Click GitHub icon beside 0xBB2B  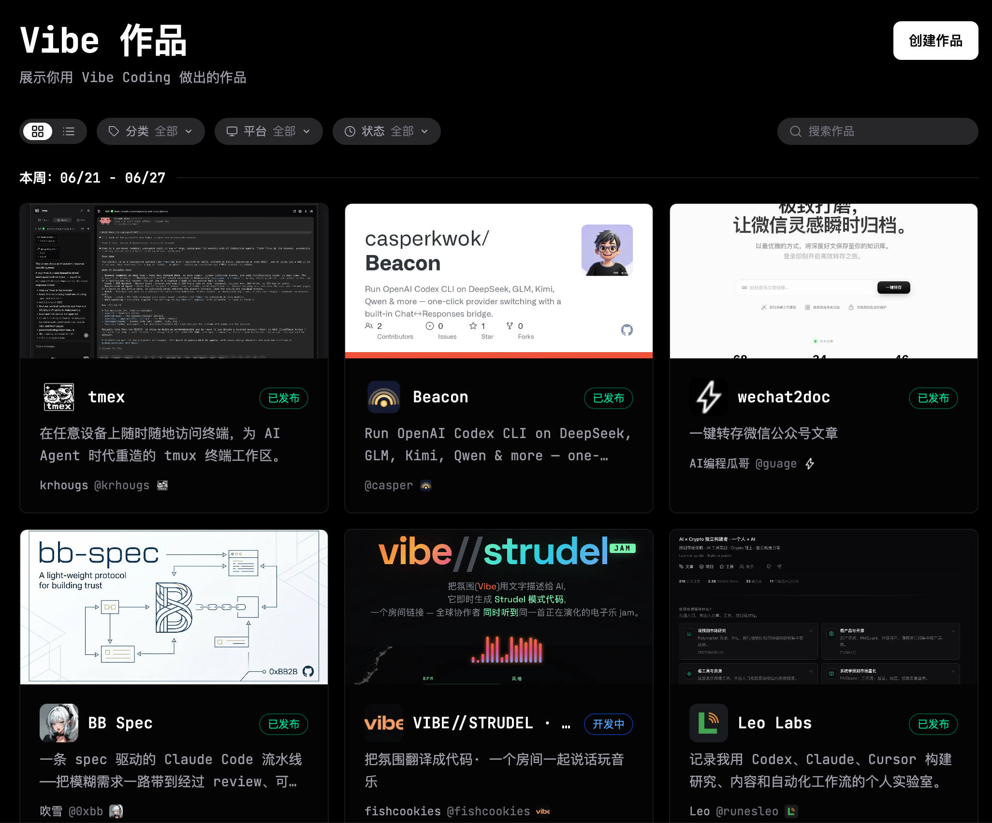[x=308, y=671]
